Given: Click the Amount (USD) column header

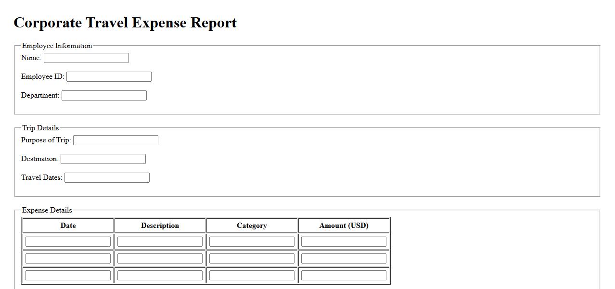Looking at the screenshot, I should point(344,226).
